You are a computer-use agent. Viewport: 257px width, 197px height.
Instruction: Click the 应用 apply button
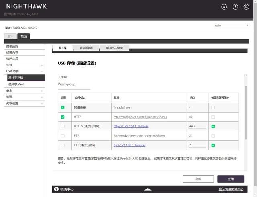pos(231,179)
